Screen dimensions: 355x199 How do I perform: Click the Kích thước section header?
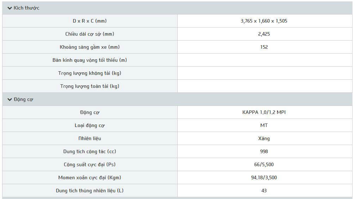tap(26, 8)
